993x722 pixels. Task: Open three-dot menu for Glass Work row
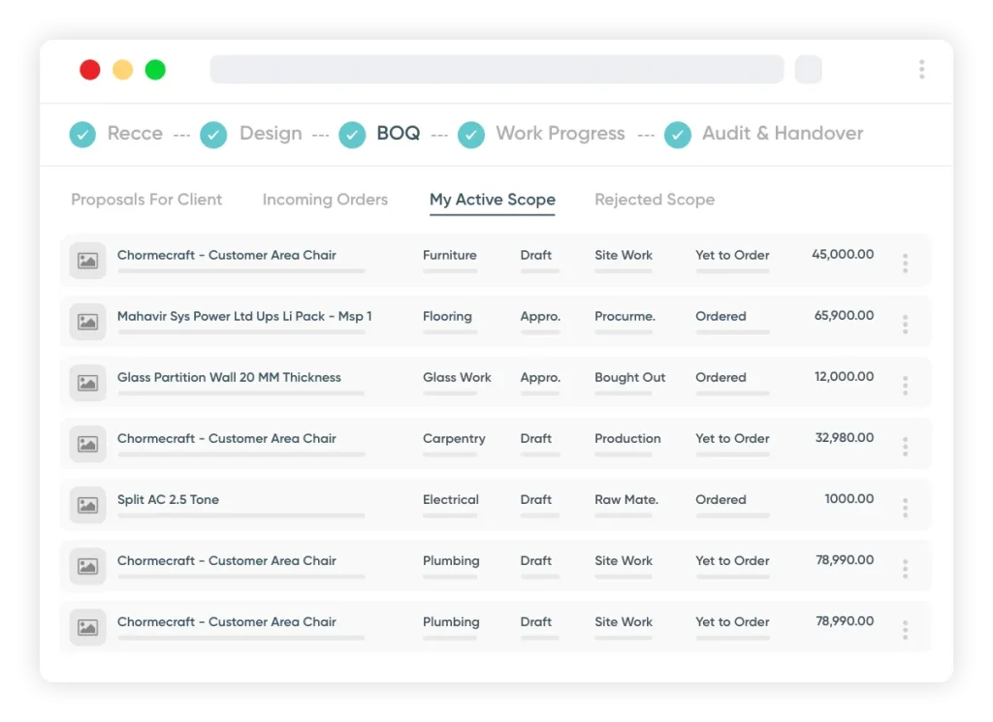click(x=905, y=385)
